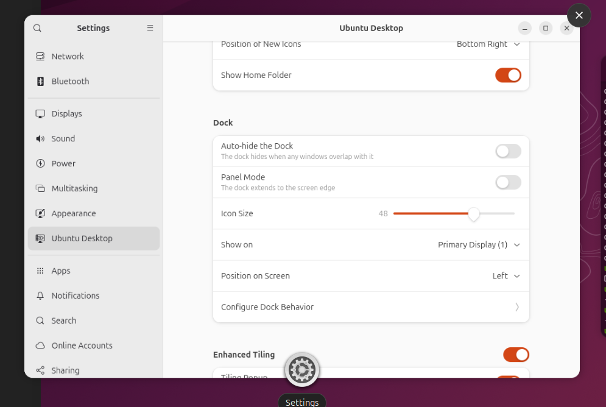Click the Network icon in sidebar
The width and height of the screenshot is (606, 407).
tap(40, 56)
